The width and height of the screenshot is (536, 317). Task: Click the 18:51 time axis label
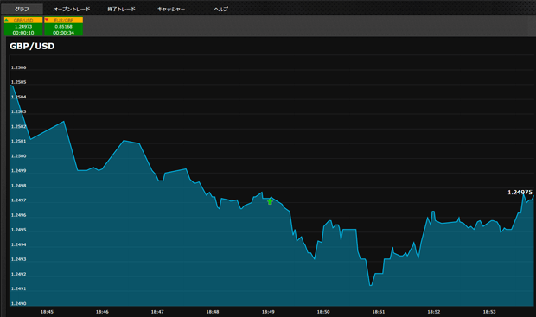[379, 312]
